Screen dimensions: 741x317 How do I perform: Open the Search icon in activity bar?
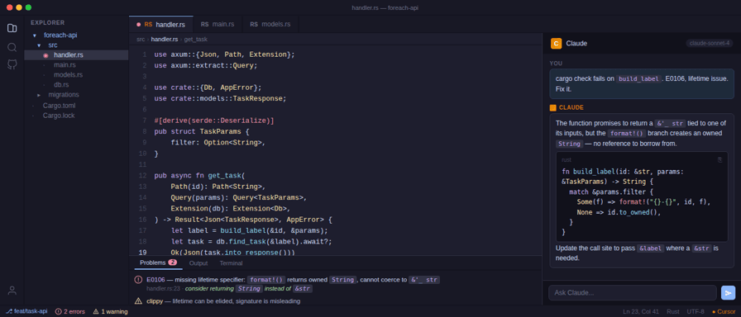[12, 47]
